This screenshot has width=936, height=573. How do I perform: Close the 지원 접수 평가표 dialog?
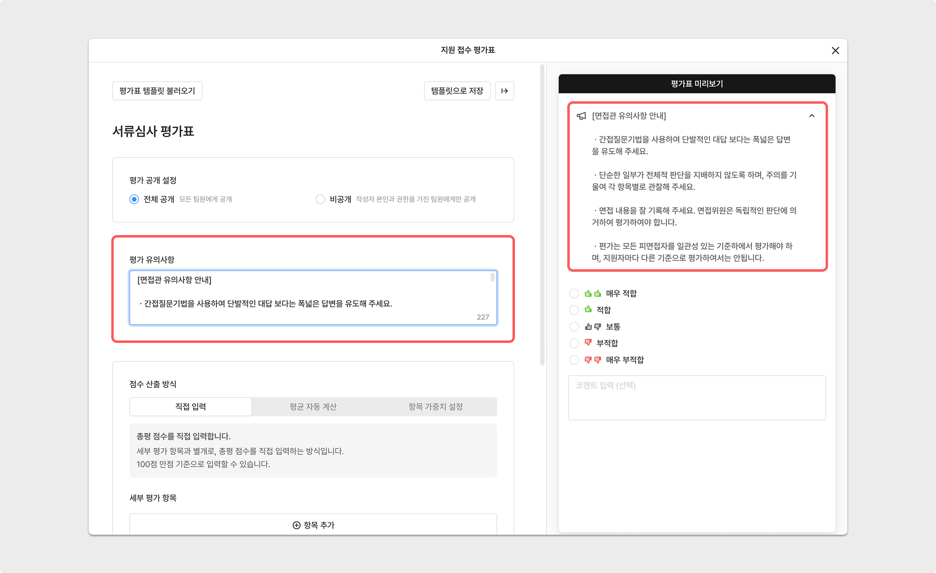(835, 51)
